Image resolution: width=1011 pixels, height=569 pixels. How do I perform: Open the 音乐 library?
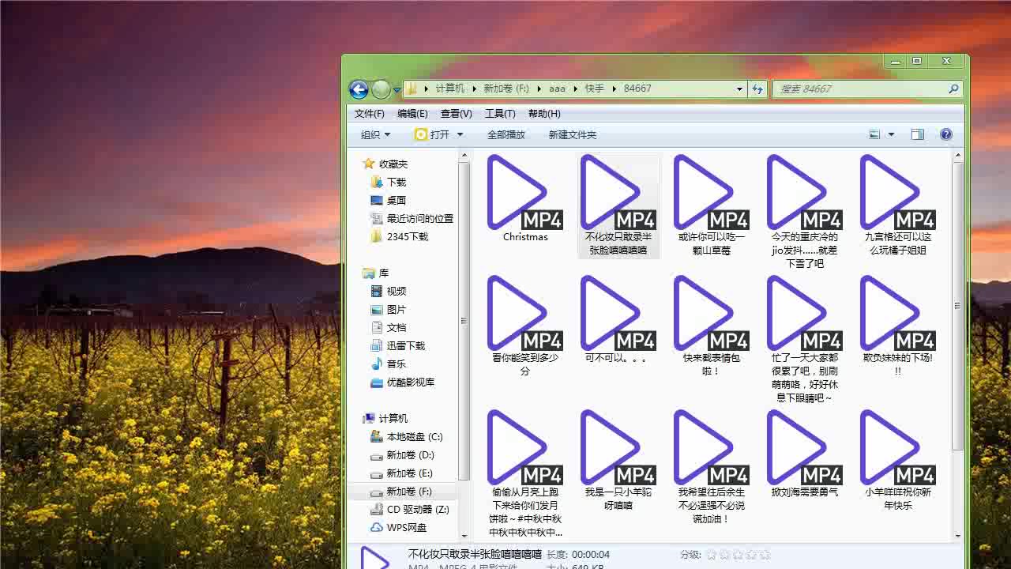point(389,364)
